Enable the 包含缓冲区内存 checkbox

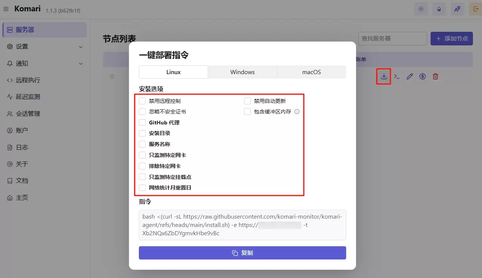[247, 112]
